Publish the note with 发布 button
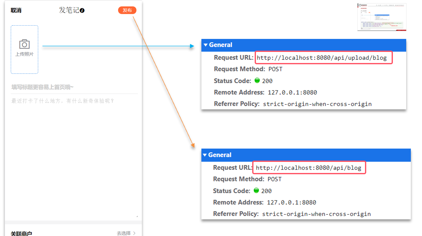Viewport: 422px width, 236px height. [127, 10]
